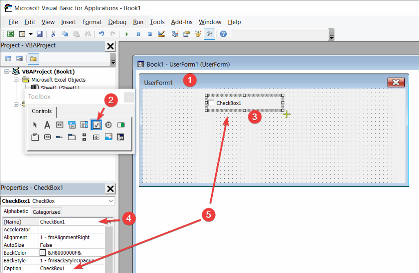Click the Redo arrow icon
Image resolution: width=419 pixels, height=273 pixels.
(113, 34)
